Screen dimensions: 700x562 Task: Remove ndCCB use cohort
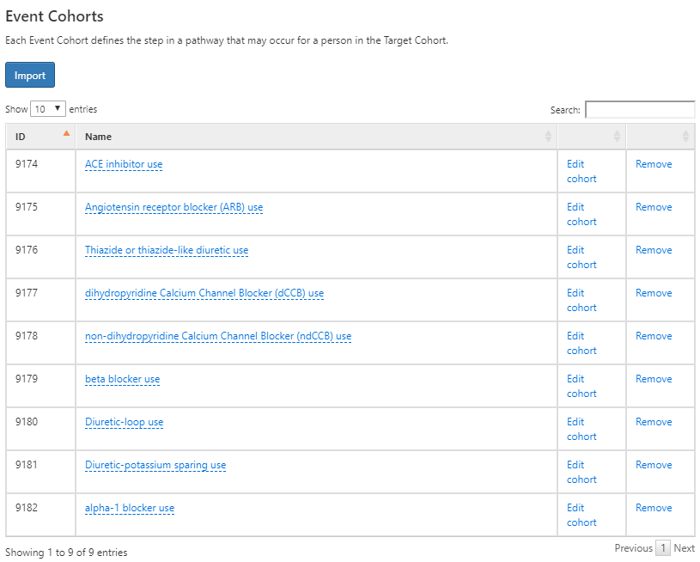pos(654,335)
